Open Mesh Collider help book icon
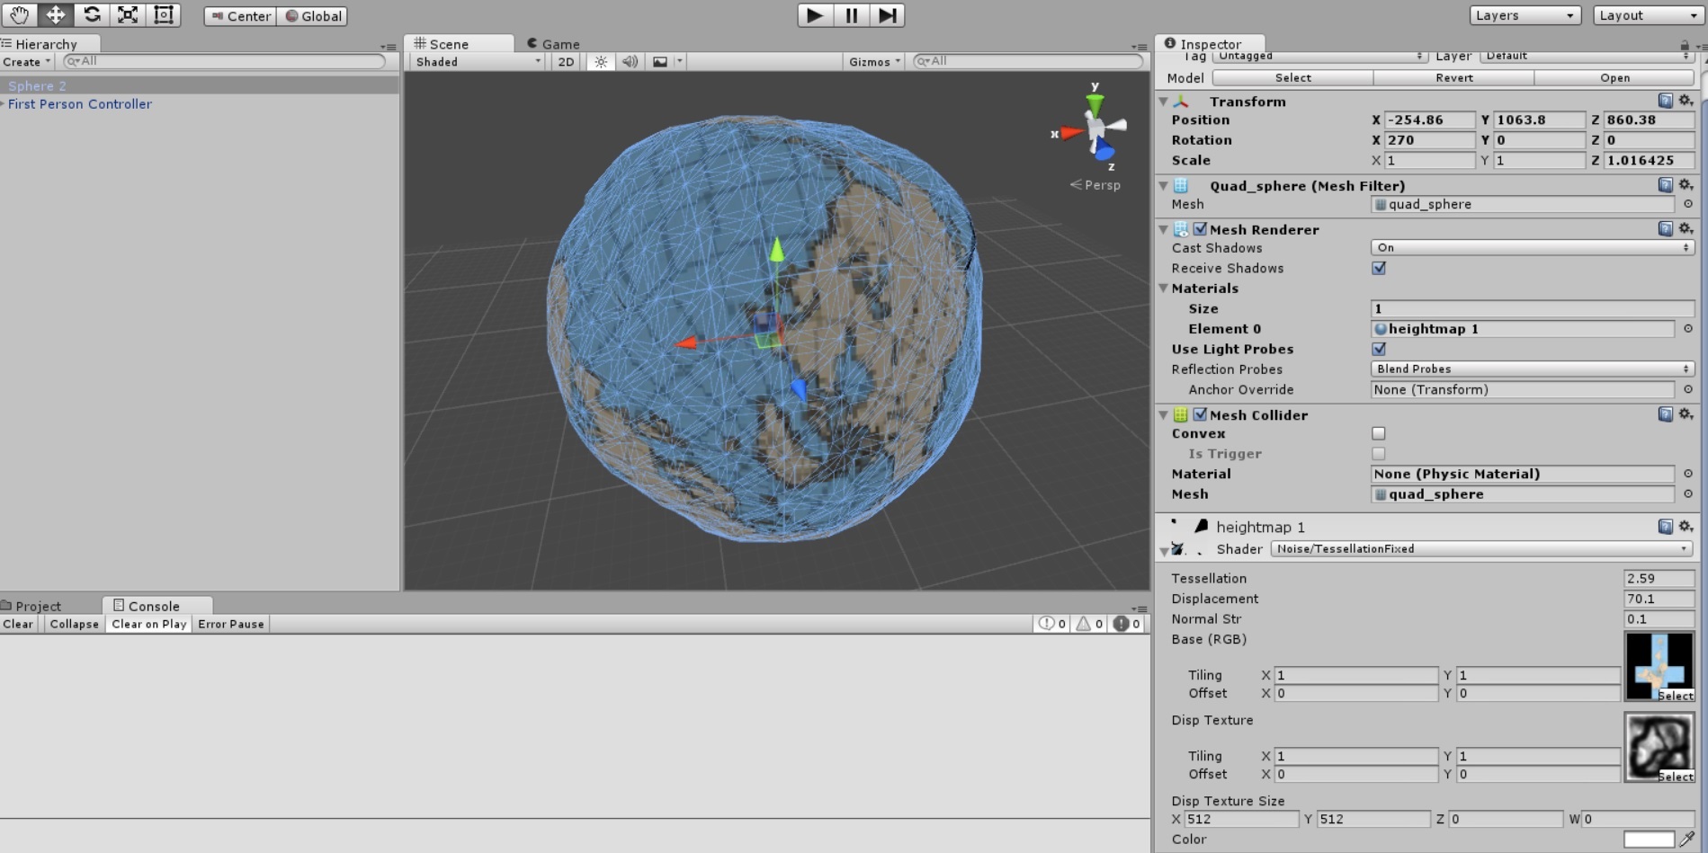Screen dimensions: 1708x853 coord(1666,413)
